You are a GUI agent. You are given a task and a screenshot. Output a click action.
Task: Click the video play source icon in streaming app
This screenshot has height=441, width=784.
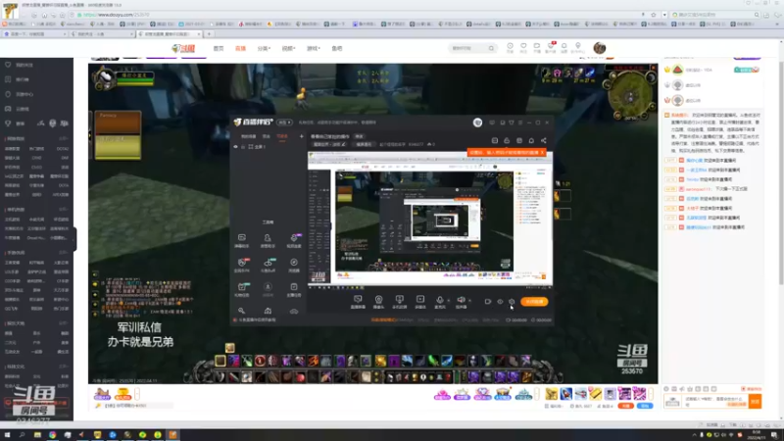tap(420, 300)
